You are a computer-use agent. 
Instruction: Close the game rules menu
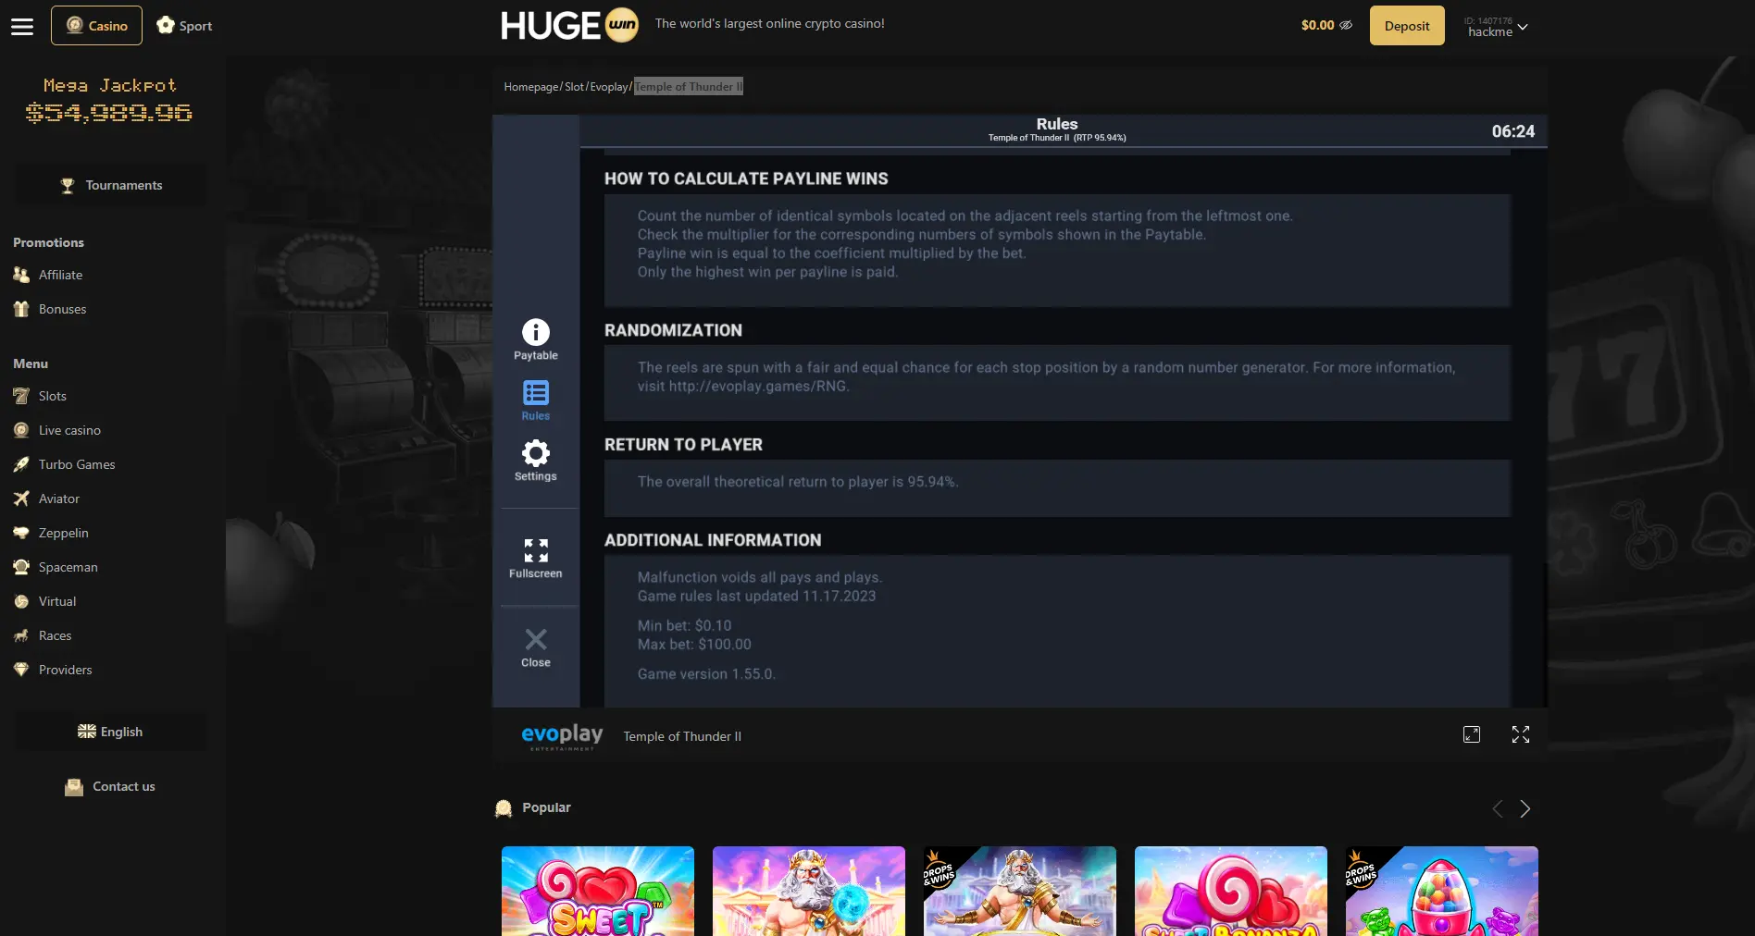pos(536,647)
